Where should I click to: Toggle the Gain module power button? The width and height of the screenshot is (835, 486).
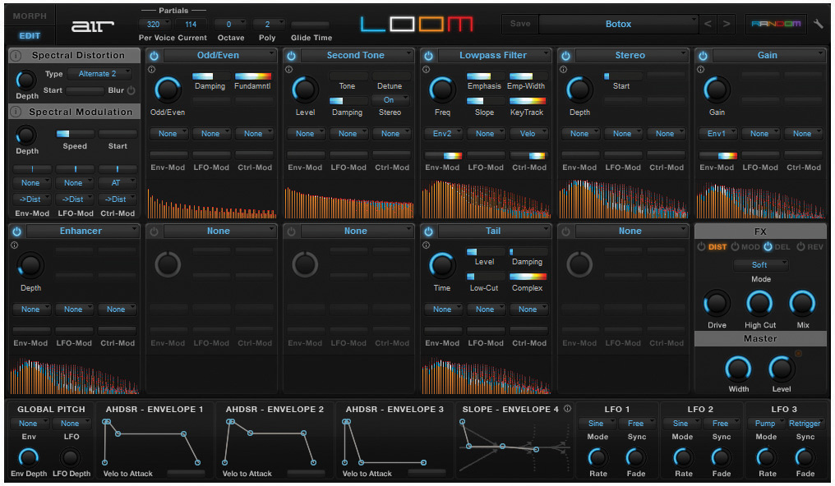click(703, 55)
